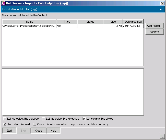
Task: Click the Status column header
Action: 90,22
